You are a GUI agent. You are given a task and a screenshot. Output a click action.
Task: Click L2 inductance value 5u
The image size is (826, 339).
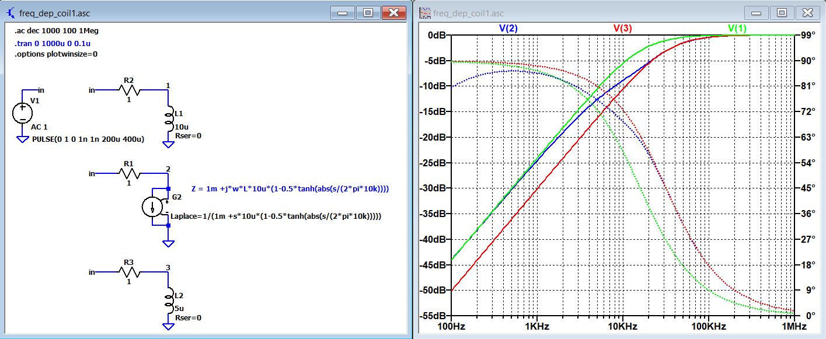point(180,308)
